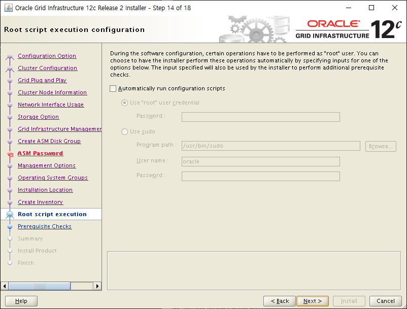
Task: Click the Java installer icon in title bar
Action: (8, 8)
